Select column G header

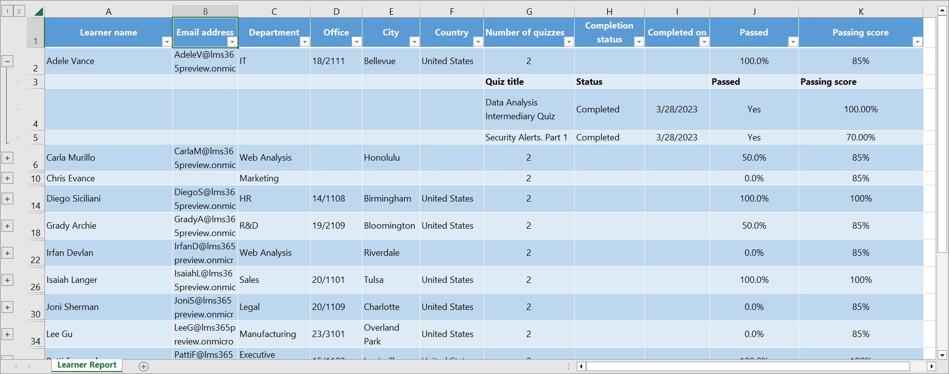click(529, 11)
